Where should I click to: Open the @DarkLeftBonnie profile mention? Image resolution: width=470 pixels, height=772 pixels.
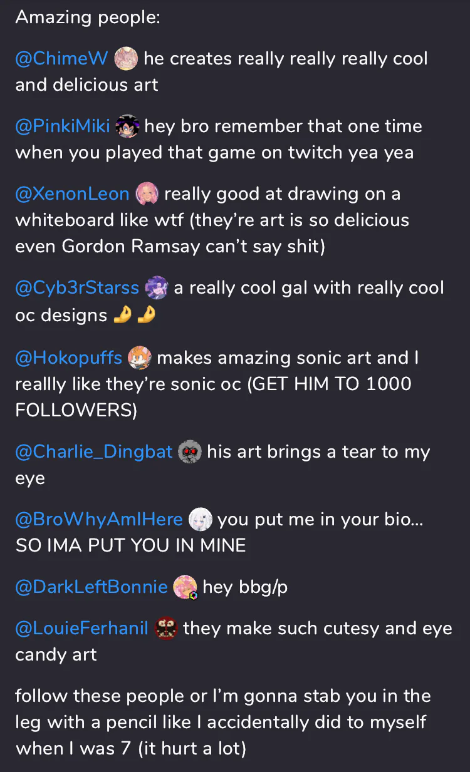(91, 587)
